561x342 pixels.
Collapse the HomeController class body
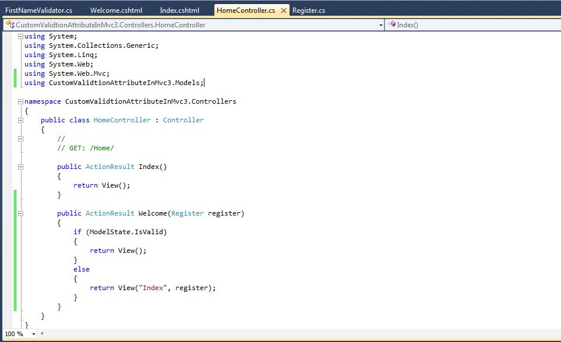click(19, 119)
